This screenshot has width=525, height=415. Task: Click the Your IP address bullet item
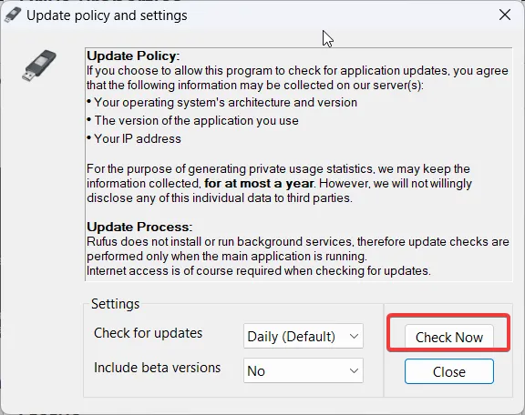(x=134, y=138)
